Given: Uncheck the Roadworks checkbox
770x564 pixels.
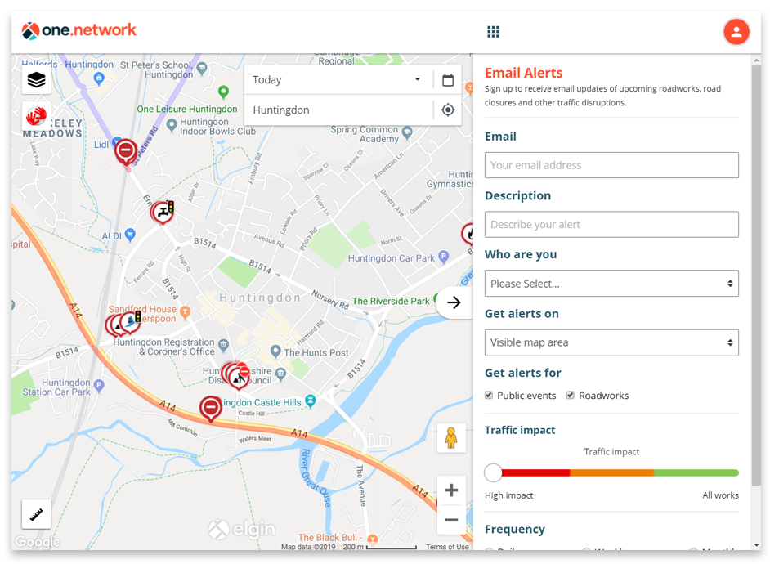Looking at the screenshot, I should [x=571, y=396].
